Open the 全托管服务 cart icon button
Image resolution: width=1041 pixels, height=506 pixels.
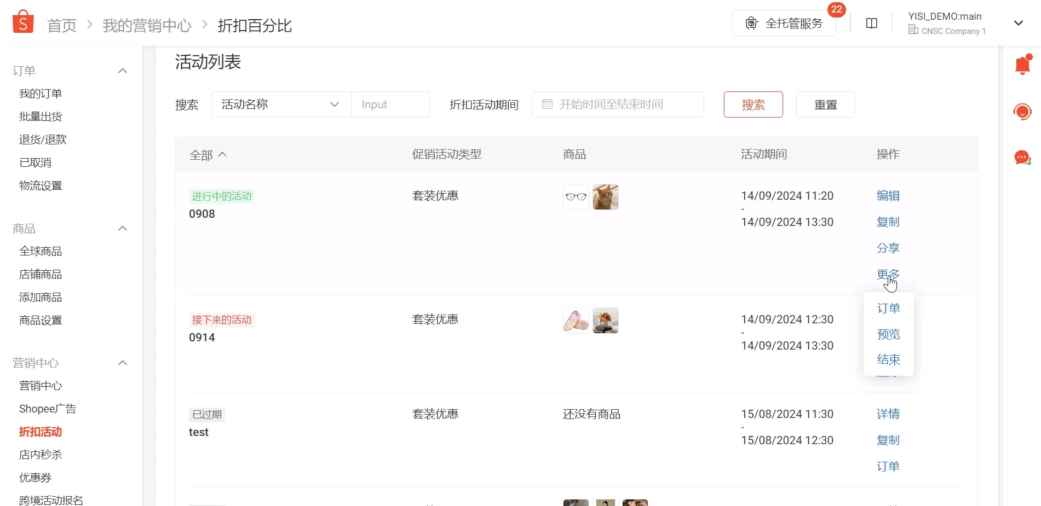click(751, 23)
